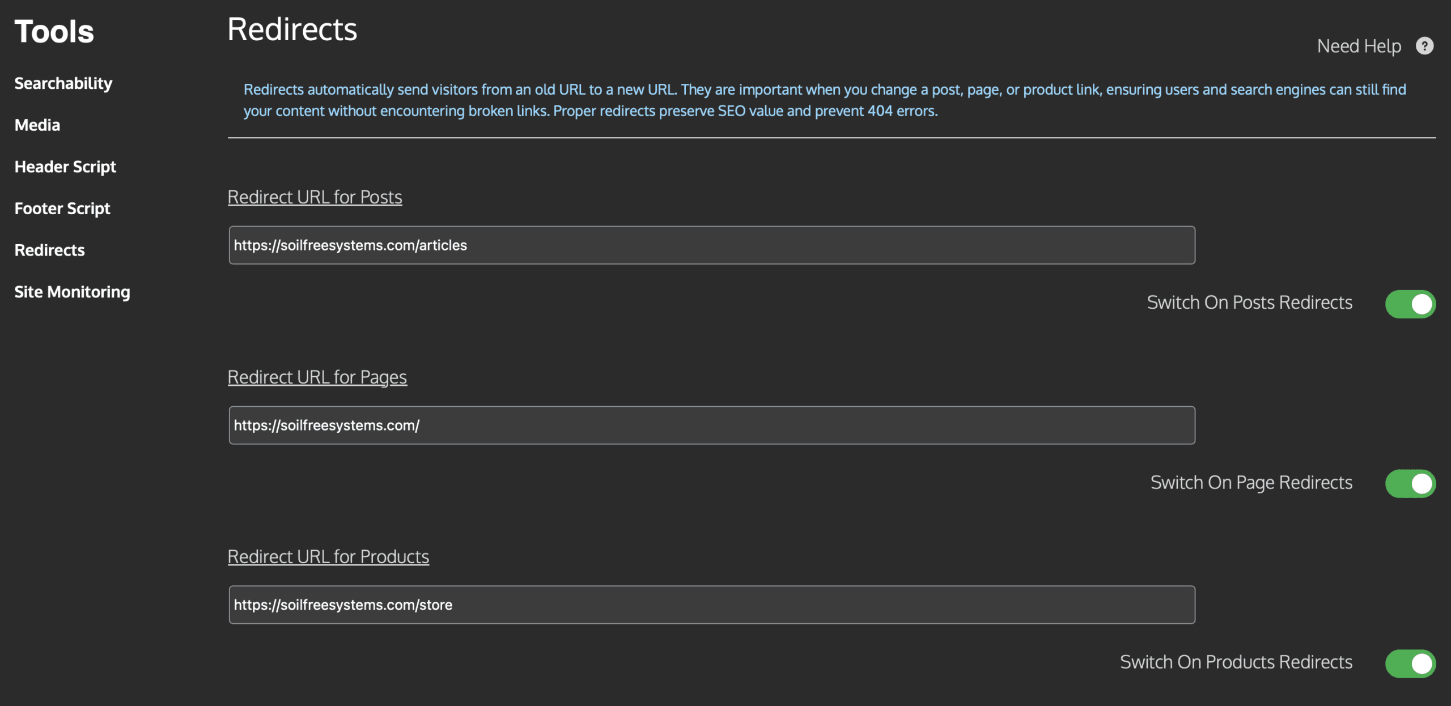The image size is (1451, 706).
Task: Click the Redirect URL for Pages heading
Action: (x=317, y=377)
